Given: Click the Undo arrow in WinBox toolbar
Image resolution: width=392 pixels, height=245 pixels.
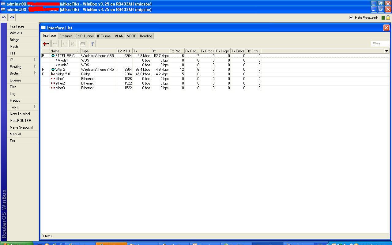Looking at the screenshot, I should [4, 17].
